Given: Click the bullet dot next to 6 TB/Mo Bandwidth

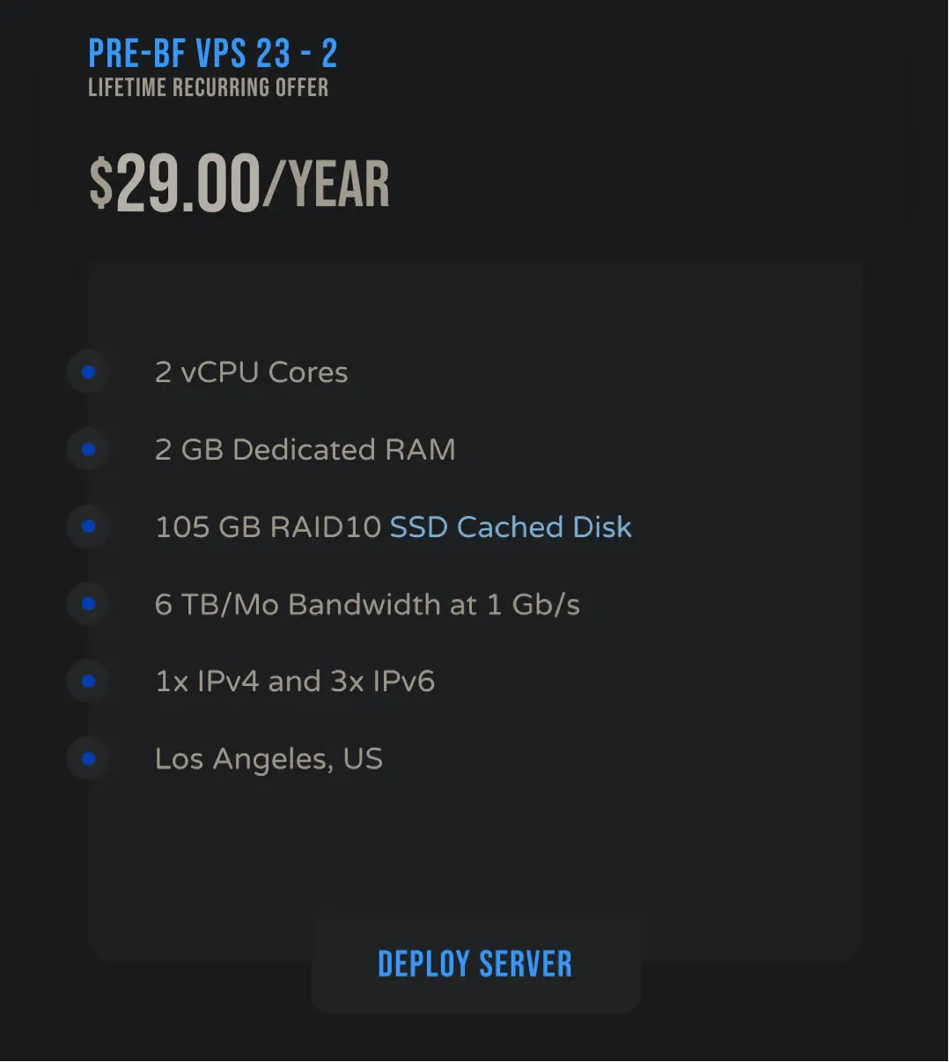Looking at the screenshot, I should coord(88,604).
